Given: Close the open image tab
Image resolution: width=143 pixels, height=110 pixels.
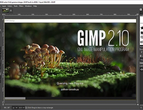Looking at the screenshot, I should (x=11, y=11).
